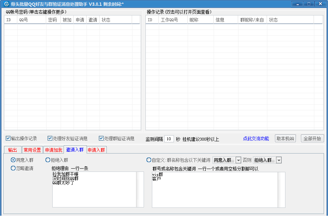
Task: Click the ID header in operation log
Action: (x=152, y=20)
